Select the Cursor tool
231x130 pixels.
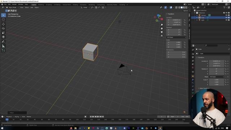(3, 19)
